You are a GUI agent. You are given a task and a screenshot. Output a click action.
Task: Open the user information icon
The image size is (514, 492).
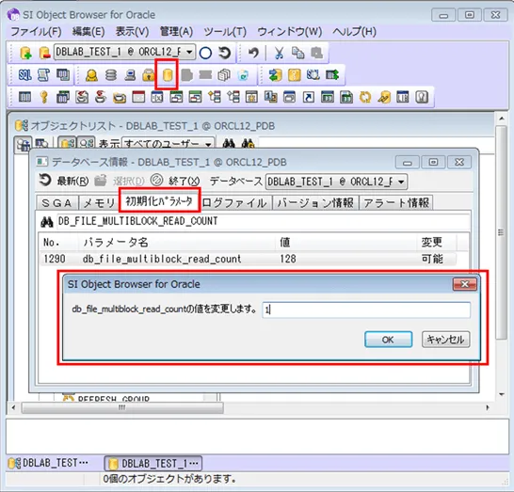tap(91, 75)
